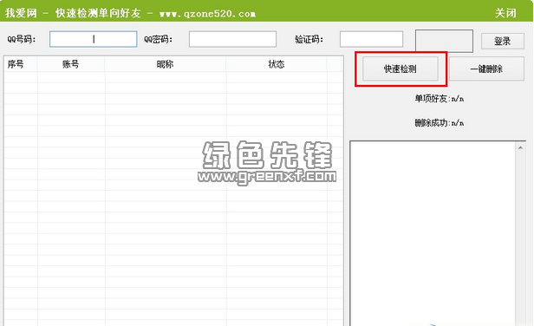Sort by the 序号 column header
Image resolution: width=534 pixels, height=326 pixels.
[x=21, y=64]
